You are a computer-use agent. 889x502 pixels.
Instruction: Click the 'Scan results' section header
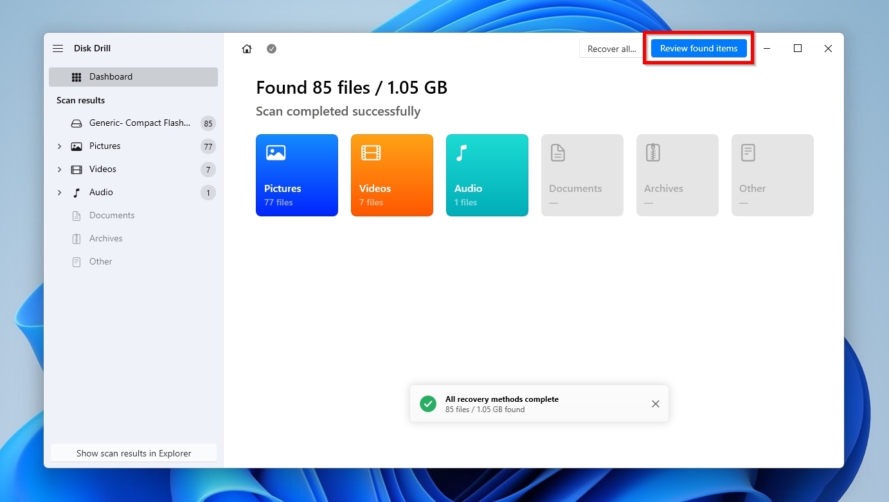point(80,101)
